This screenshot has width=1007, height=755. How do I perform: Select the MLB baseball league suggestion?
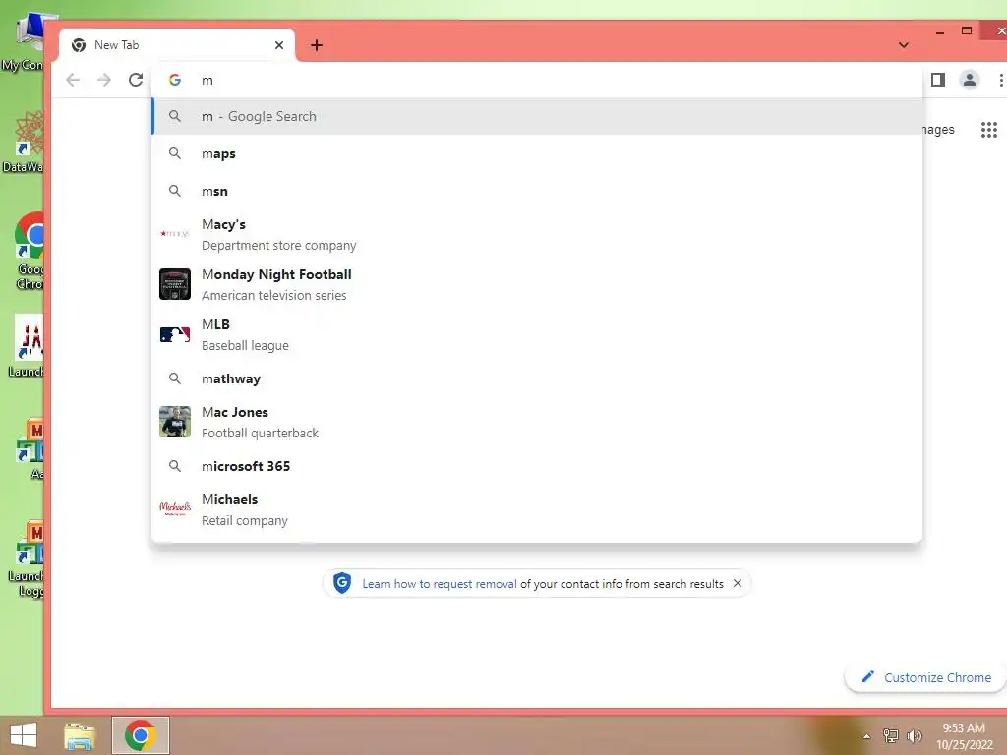tap(537, 334)
